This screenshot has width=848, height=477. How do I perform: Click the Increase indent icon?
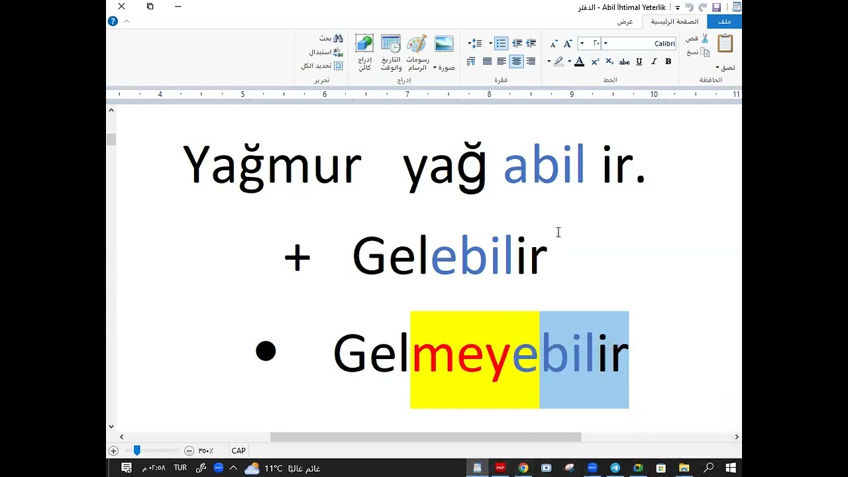(x=517, y=44)
